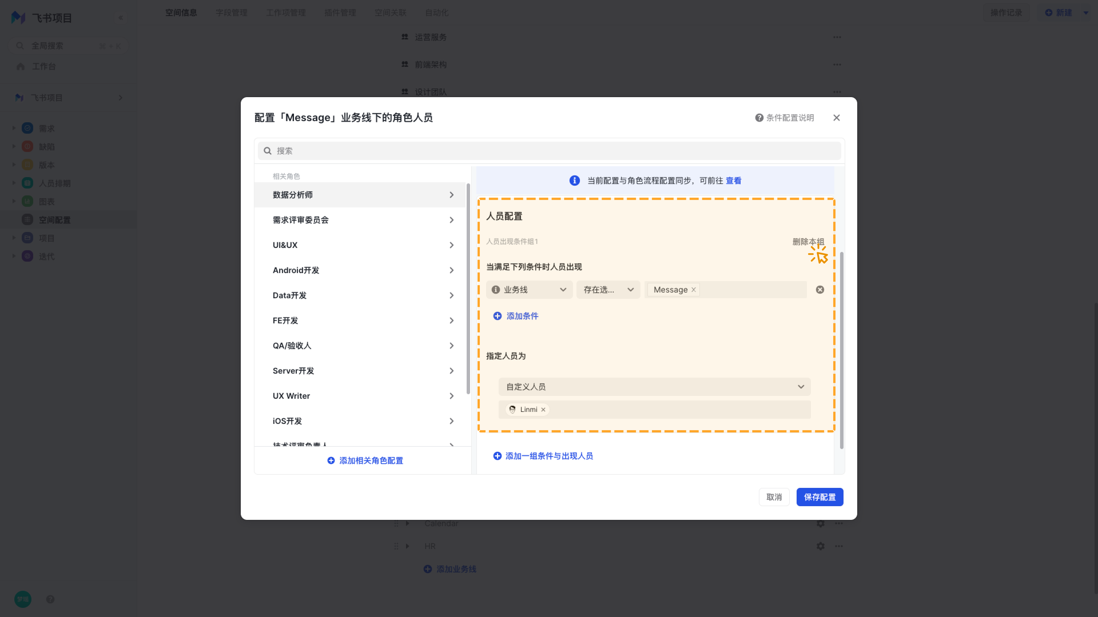Open 操作记录 in the top bar
Viewport: 1098px width, 617px height.
point(1006,12)
